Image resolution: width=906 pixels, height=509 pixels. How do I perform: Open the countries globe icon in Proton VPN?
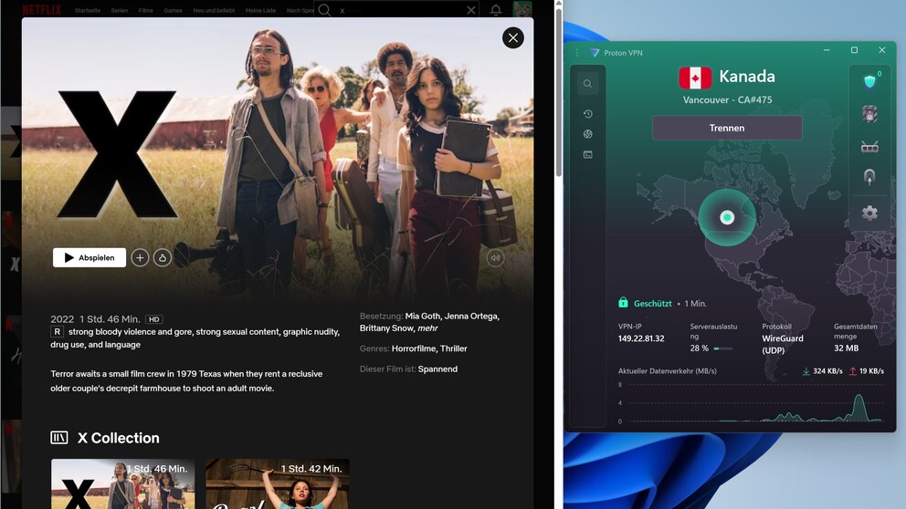587,134
